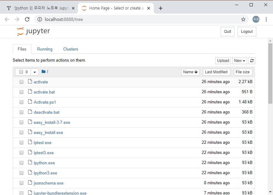Image resolution: width=273 pixels, height=195 pixels.
Task: Open the Chrome profile avatar
Action: click(x=256, y=19)
